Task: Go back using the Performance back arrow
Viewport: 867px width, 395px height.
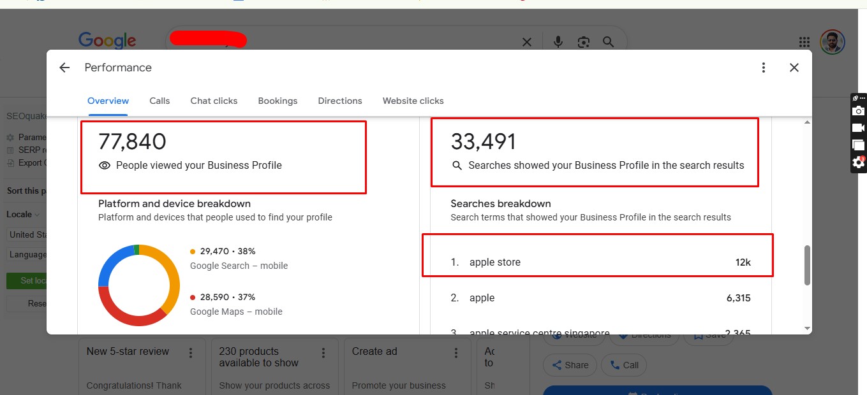Action: [x=64, y=68]
